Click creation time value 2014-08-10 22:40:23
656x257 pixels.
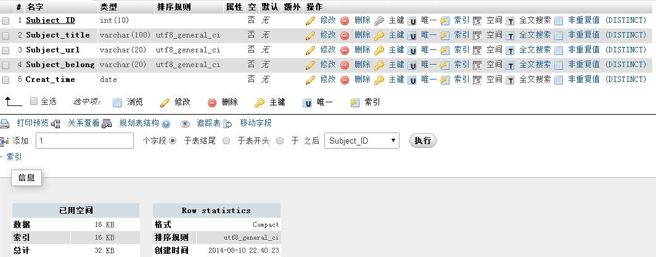click(244, 251)
